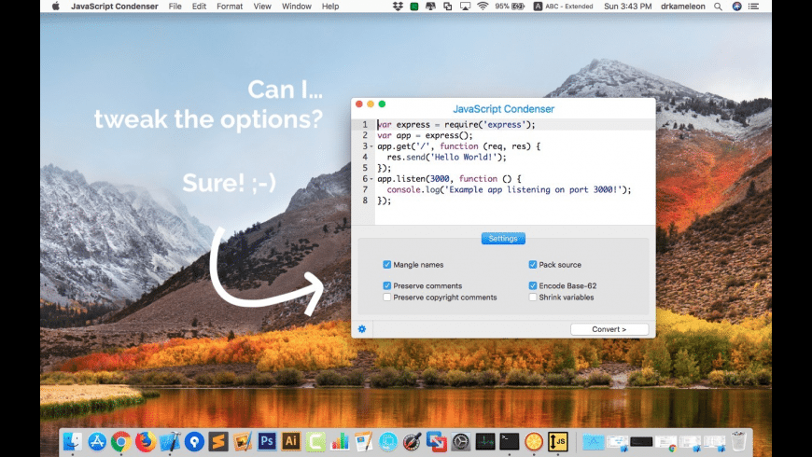Uncheck Pack source option

pyautogui.click(x=532, y=265)
